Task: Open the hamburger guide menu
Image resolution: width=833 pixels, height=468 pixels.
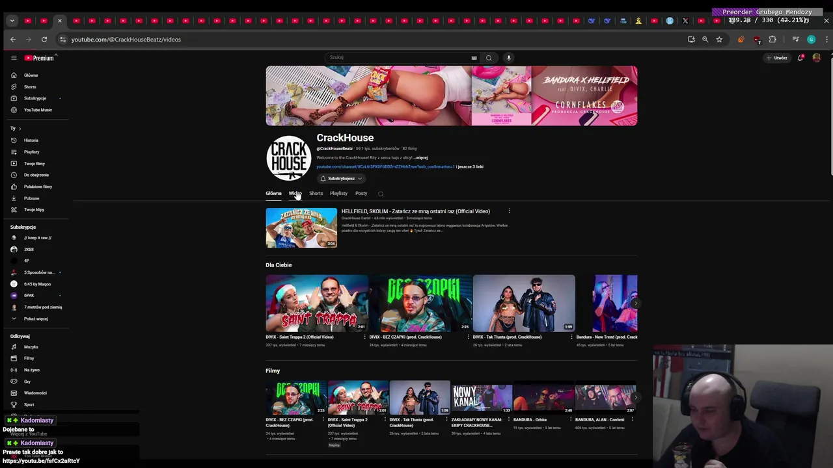Action: pos(14,58)
